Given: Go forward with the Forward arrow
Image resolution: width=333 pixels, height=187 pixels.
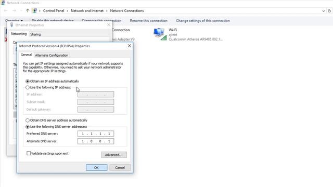Looking at the screenshot, I should click(x=14, y=10).
